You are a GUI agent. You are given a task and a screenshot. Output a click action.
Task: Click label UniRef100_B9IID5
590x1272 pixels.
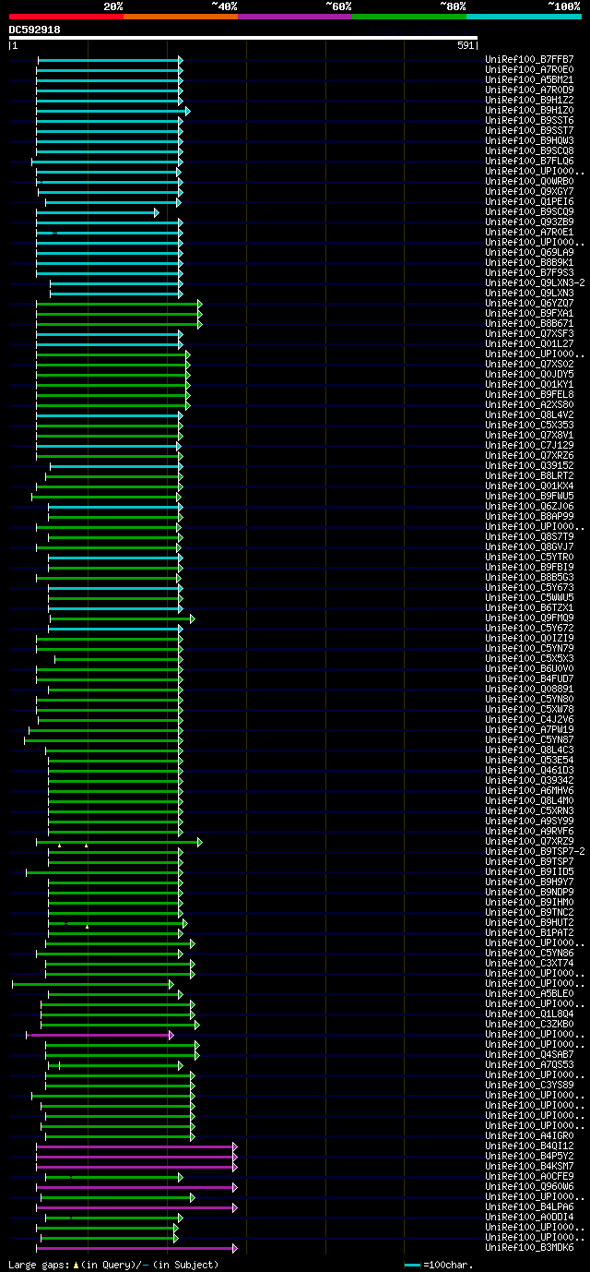tap(529, 871)
